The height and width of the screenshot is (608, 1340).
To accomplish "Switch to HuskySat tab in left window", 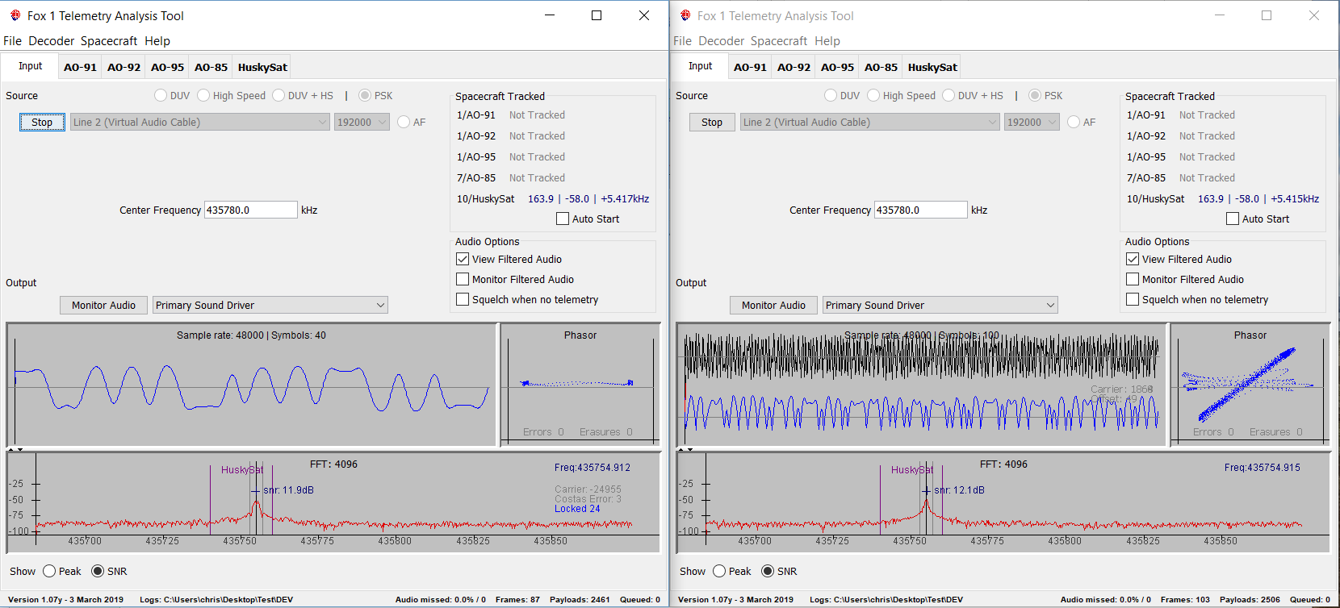I will [x=262, y=67].
